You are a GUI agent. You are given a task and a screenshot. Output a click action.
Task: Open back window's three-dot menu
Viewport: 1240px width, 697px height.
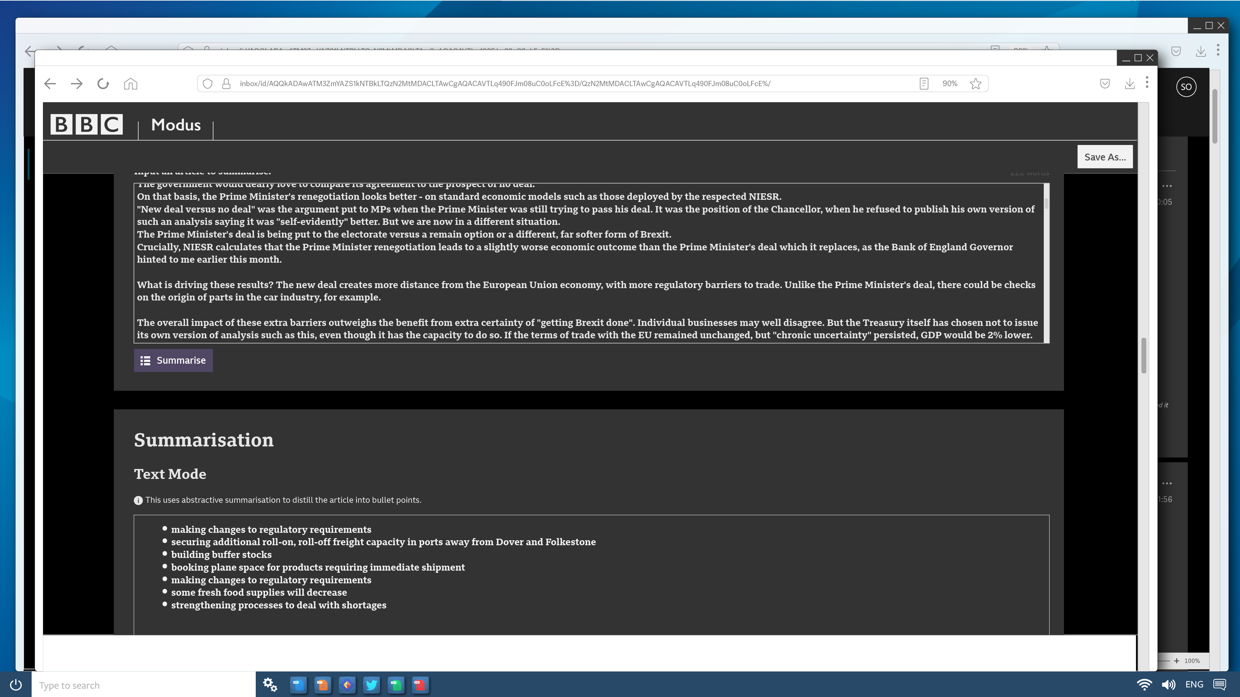1218,50
